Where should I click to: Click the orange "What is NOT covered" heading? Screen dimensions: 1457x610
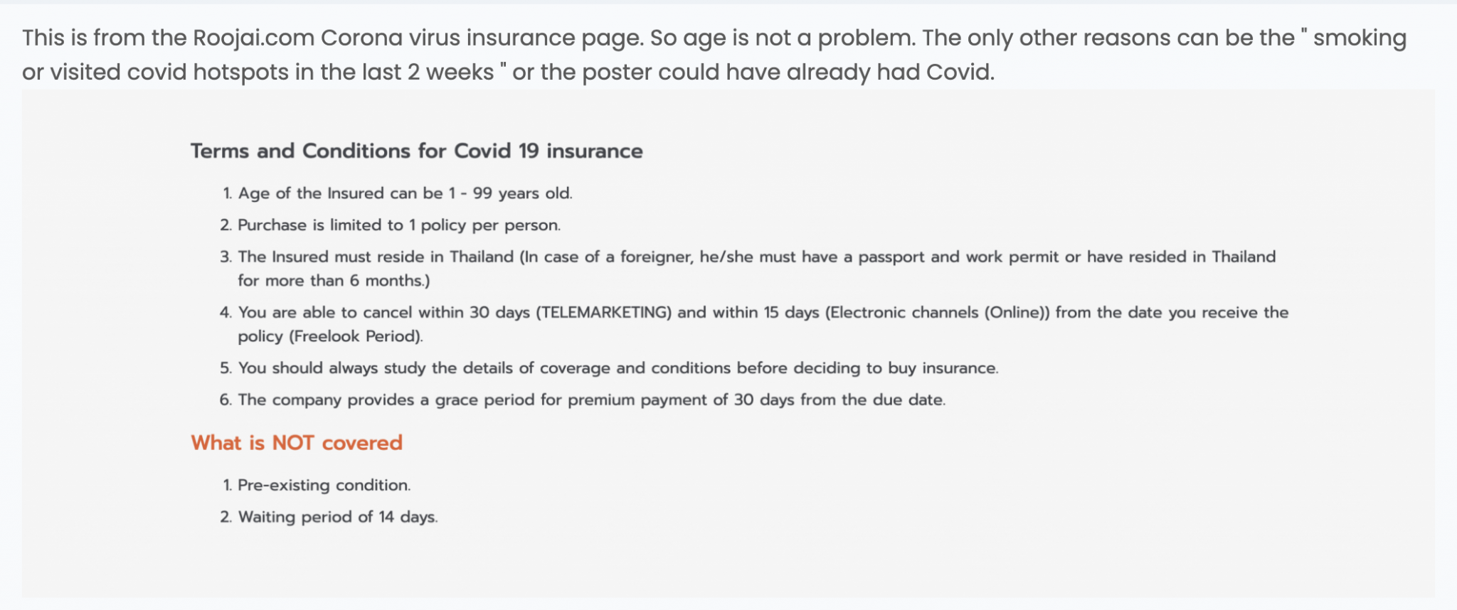(x=297, y=442)
